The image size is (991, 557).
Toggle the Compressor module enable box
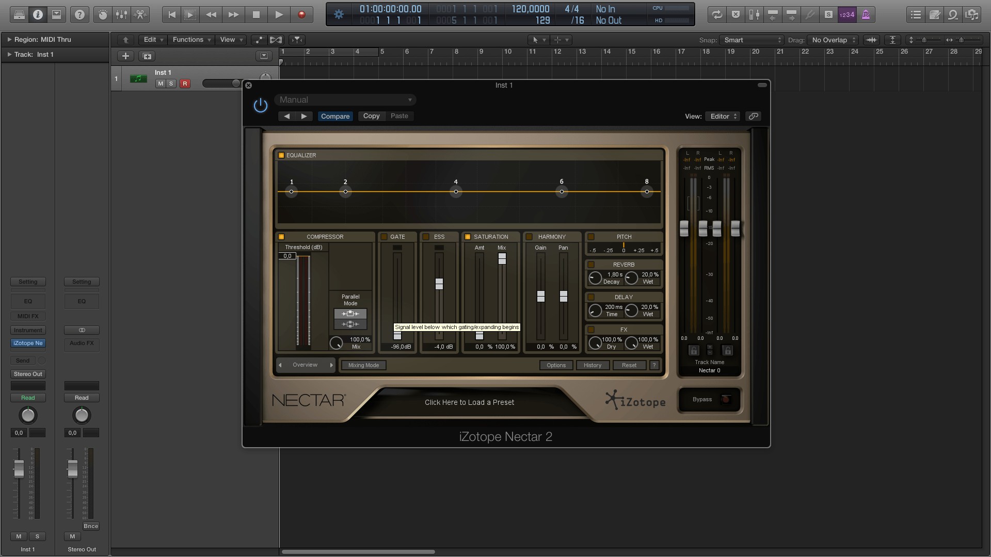pos(281,237)
